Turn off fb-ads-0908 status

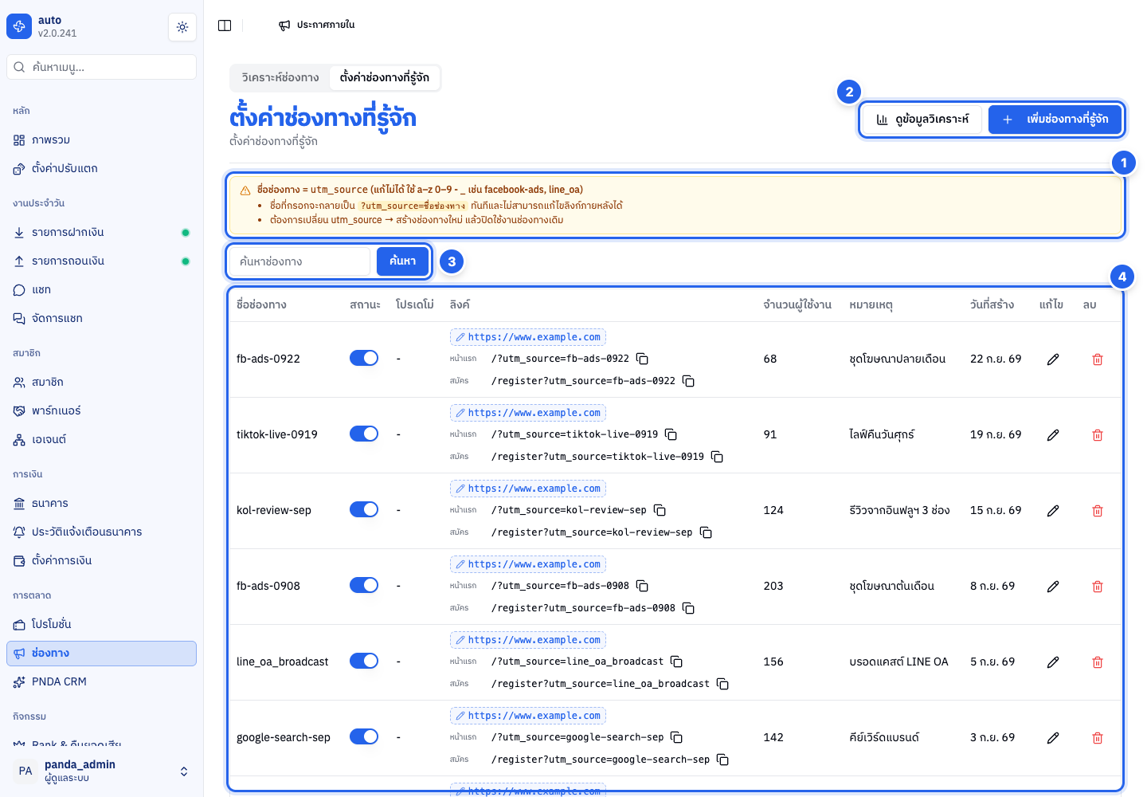tap(364, 585)
